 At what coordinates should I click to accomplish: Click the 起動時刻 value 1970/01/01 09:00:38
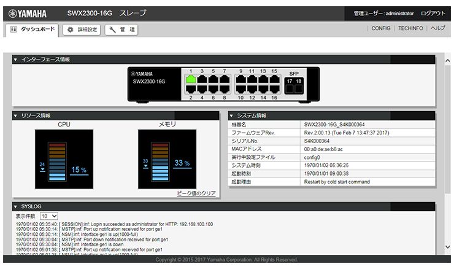pos(326,174)
